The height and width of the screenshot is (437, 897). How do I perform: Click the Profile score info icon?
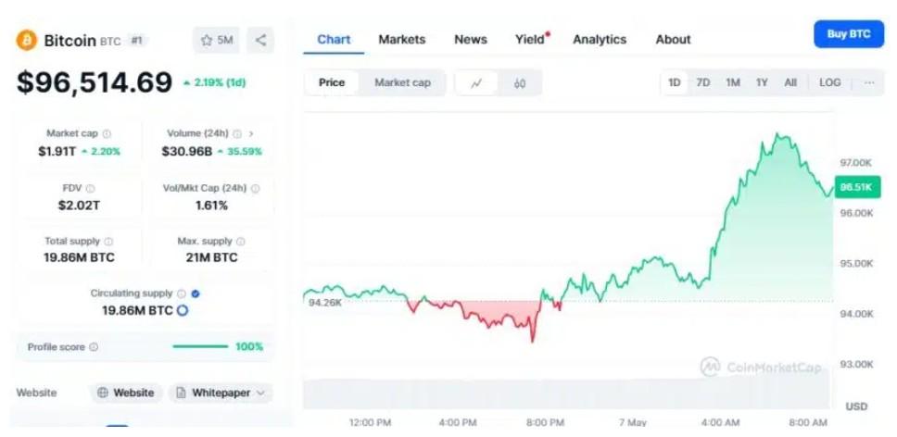pos(94,347)
